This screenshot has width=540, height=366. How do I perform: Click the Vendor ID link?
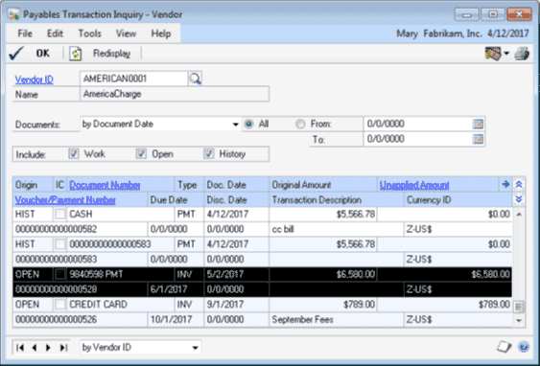[35, 80]
